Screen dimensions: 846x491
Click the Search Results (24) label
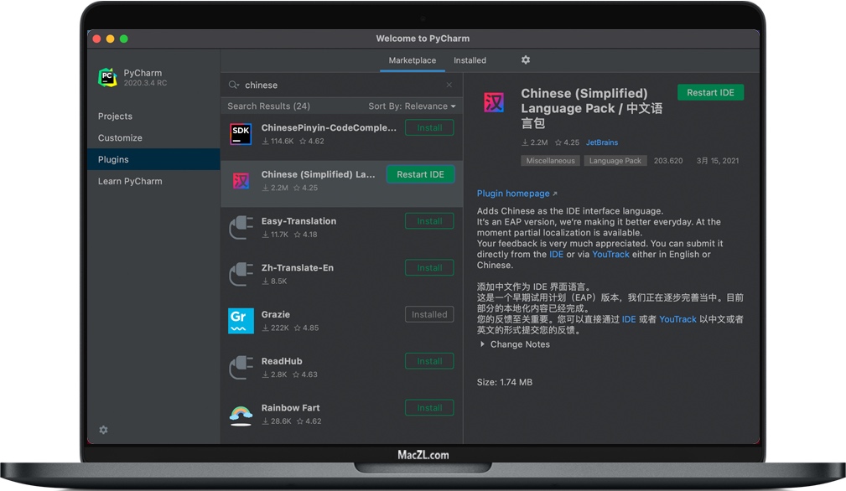[x=268, y=106]
